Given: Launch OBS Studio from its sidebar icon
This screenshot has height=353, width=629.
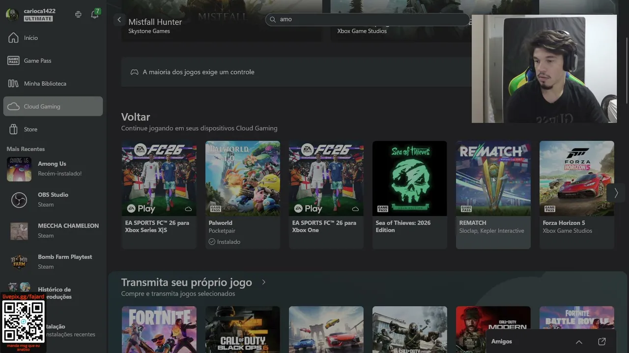Looking at the screenshot, I should pyautogui.click(x=19, y=200).
